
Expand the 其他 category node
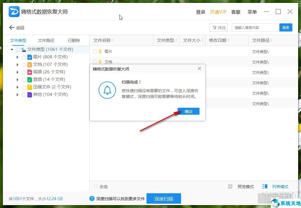18,94
